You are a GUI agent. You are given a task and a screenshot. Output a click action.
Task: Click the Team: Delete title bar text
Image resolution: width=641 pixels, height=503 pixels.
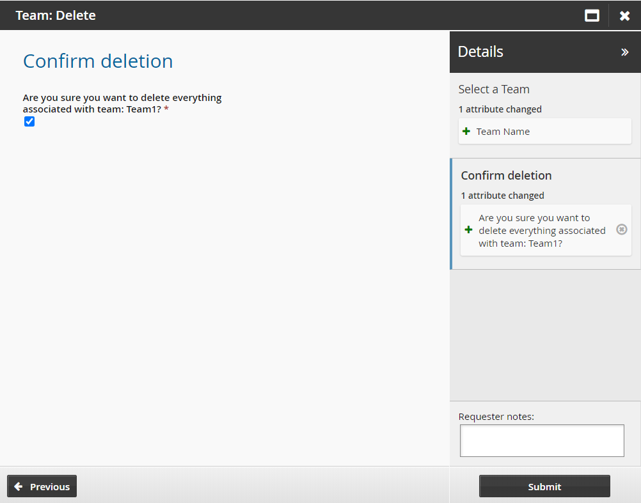click(x=56, y=15)
